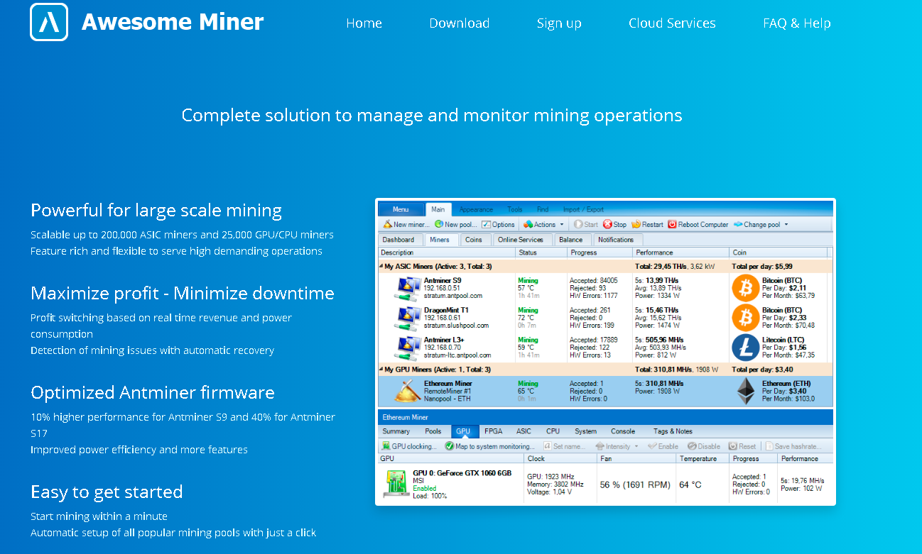This screenshot has width=922, height=554.
Task: Click the New pool toolbar icon
Action: [x=438, y=224]
